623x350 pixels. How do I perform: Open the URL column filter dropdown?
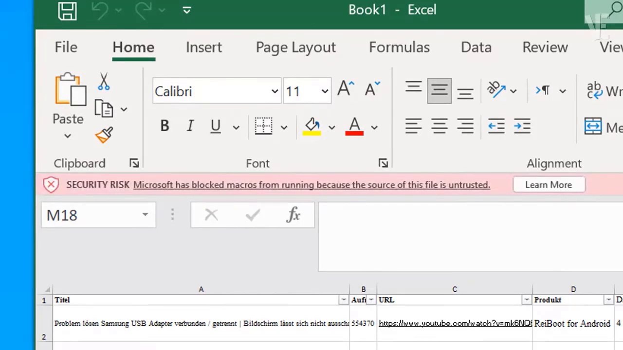click(x=527, y=300)
